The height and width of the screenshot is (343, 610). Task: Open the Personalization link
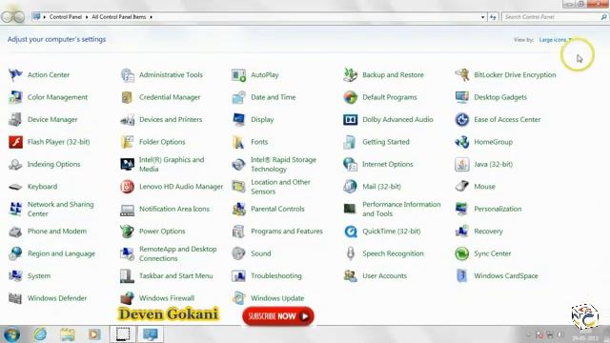pos(498,209)
